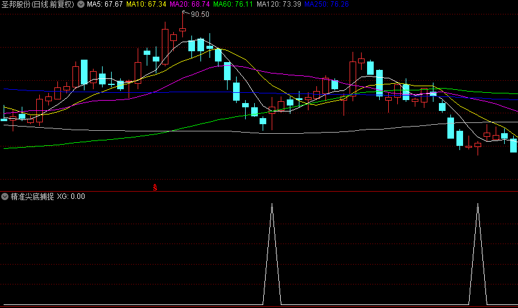Viewport: 518px width, 308px height.
Task: Click the 90.50 high price annotation
Action: [200, 14]
